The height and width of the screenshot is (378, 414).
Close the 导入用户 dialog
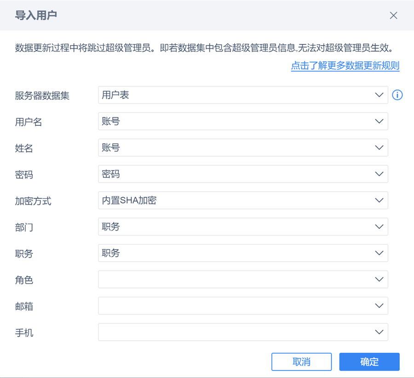(393, 16)
